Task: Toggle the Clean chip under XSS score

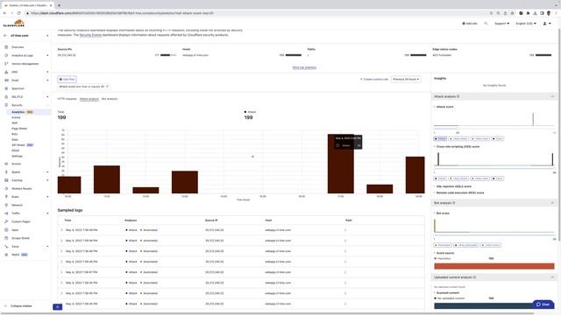Action: 497,178
